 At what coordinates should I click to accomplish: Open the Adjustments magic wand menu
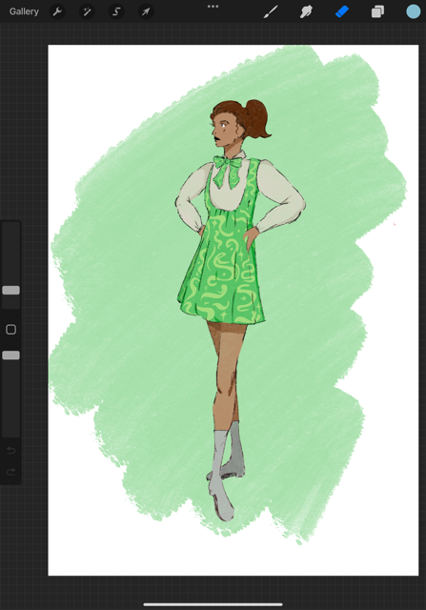87,11
